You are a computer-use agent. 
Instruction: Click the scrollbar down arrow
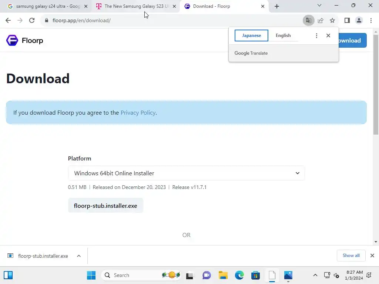(376, 242)
